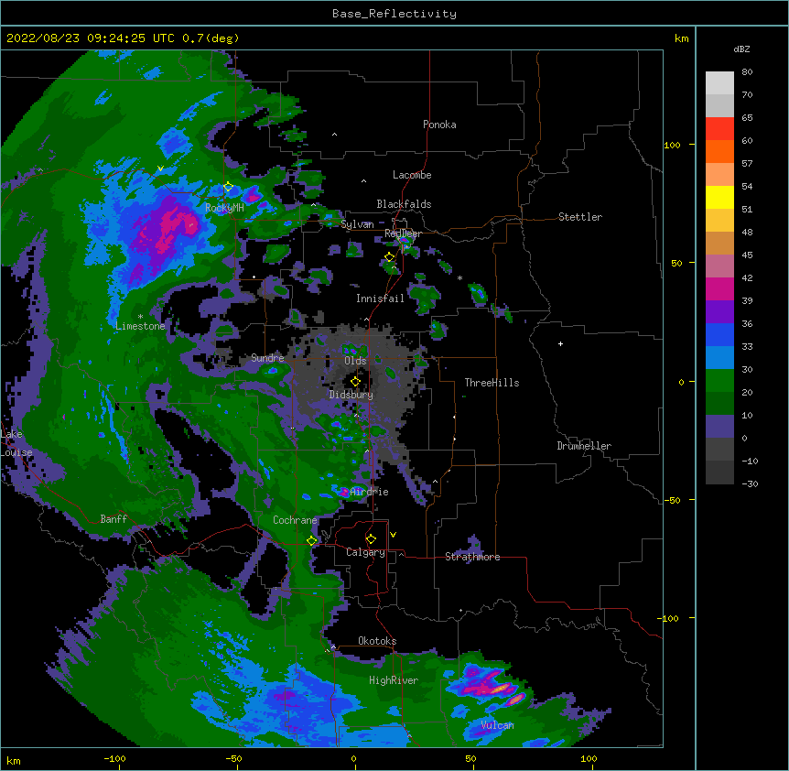Click the Lake Louise label
Viewport: 789px width, 771px height.
click(16, 443)
